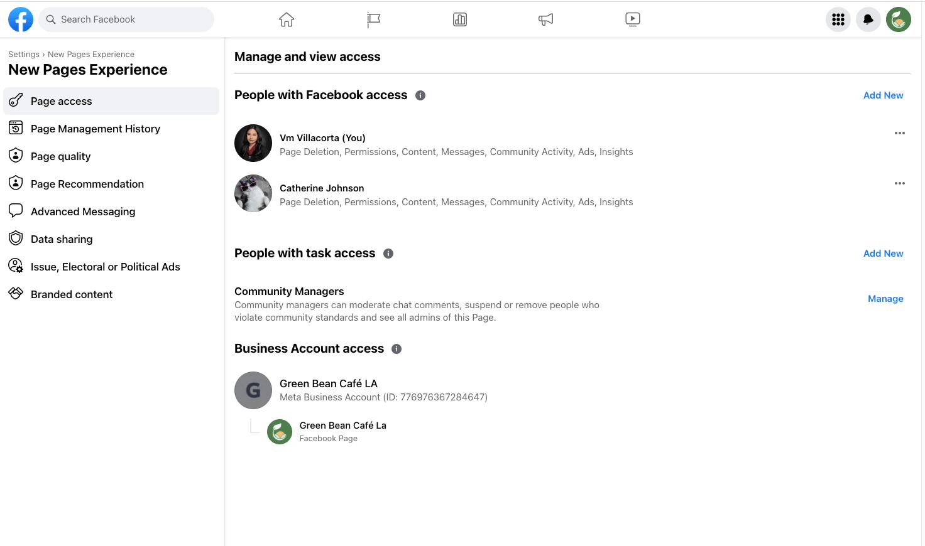Add New person with Facebook access

(x=883, y=95)
